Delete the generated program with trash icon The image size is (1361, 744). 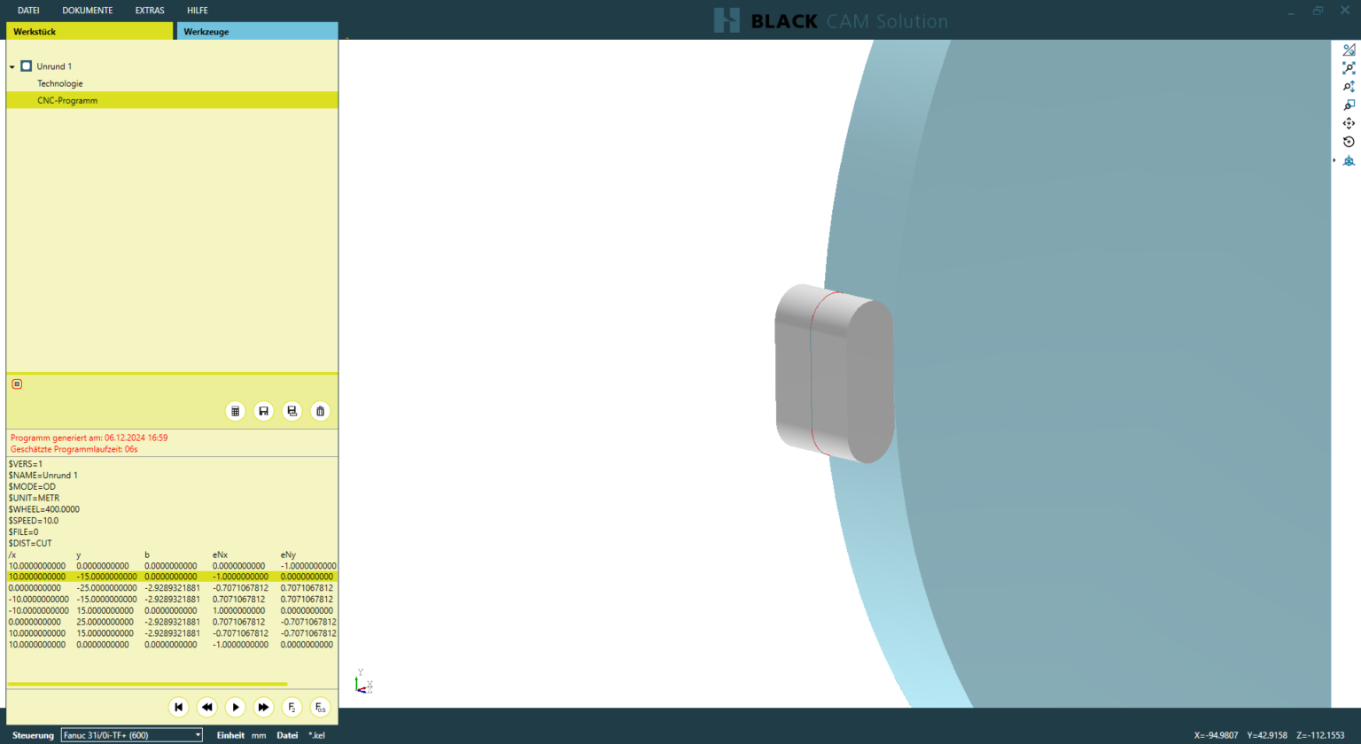tap(320, 411)
